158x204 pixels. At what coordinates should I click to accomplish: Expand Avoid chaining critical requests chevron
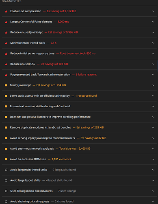[153, 202]
